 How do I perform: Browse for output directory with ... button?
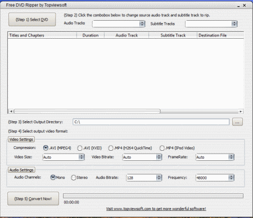237,122
